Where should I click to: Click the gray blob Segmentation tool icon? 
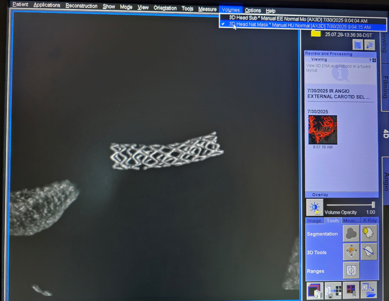pyautogui.click(x=351, y=233)
